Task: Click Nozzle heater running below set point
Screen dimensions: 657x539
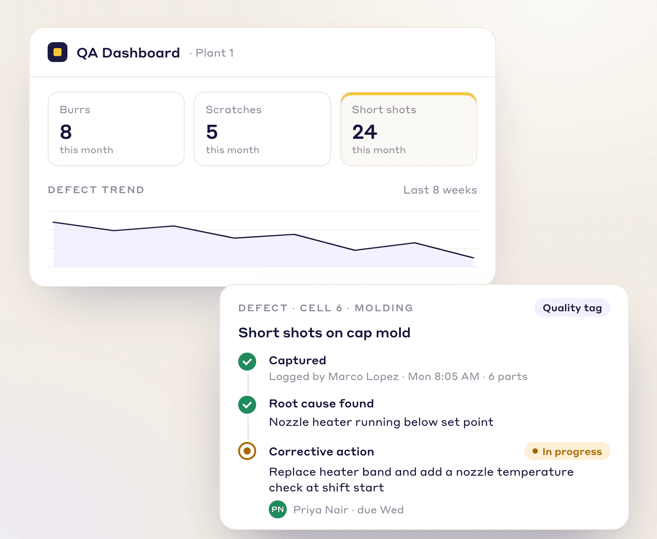Action: pyautogui.click(x=381, y=422)
